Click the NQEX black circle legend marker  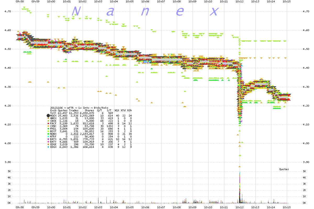tap(48, 115)
